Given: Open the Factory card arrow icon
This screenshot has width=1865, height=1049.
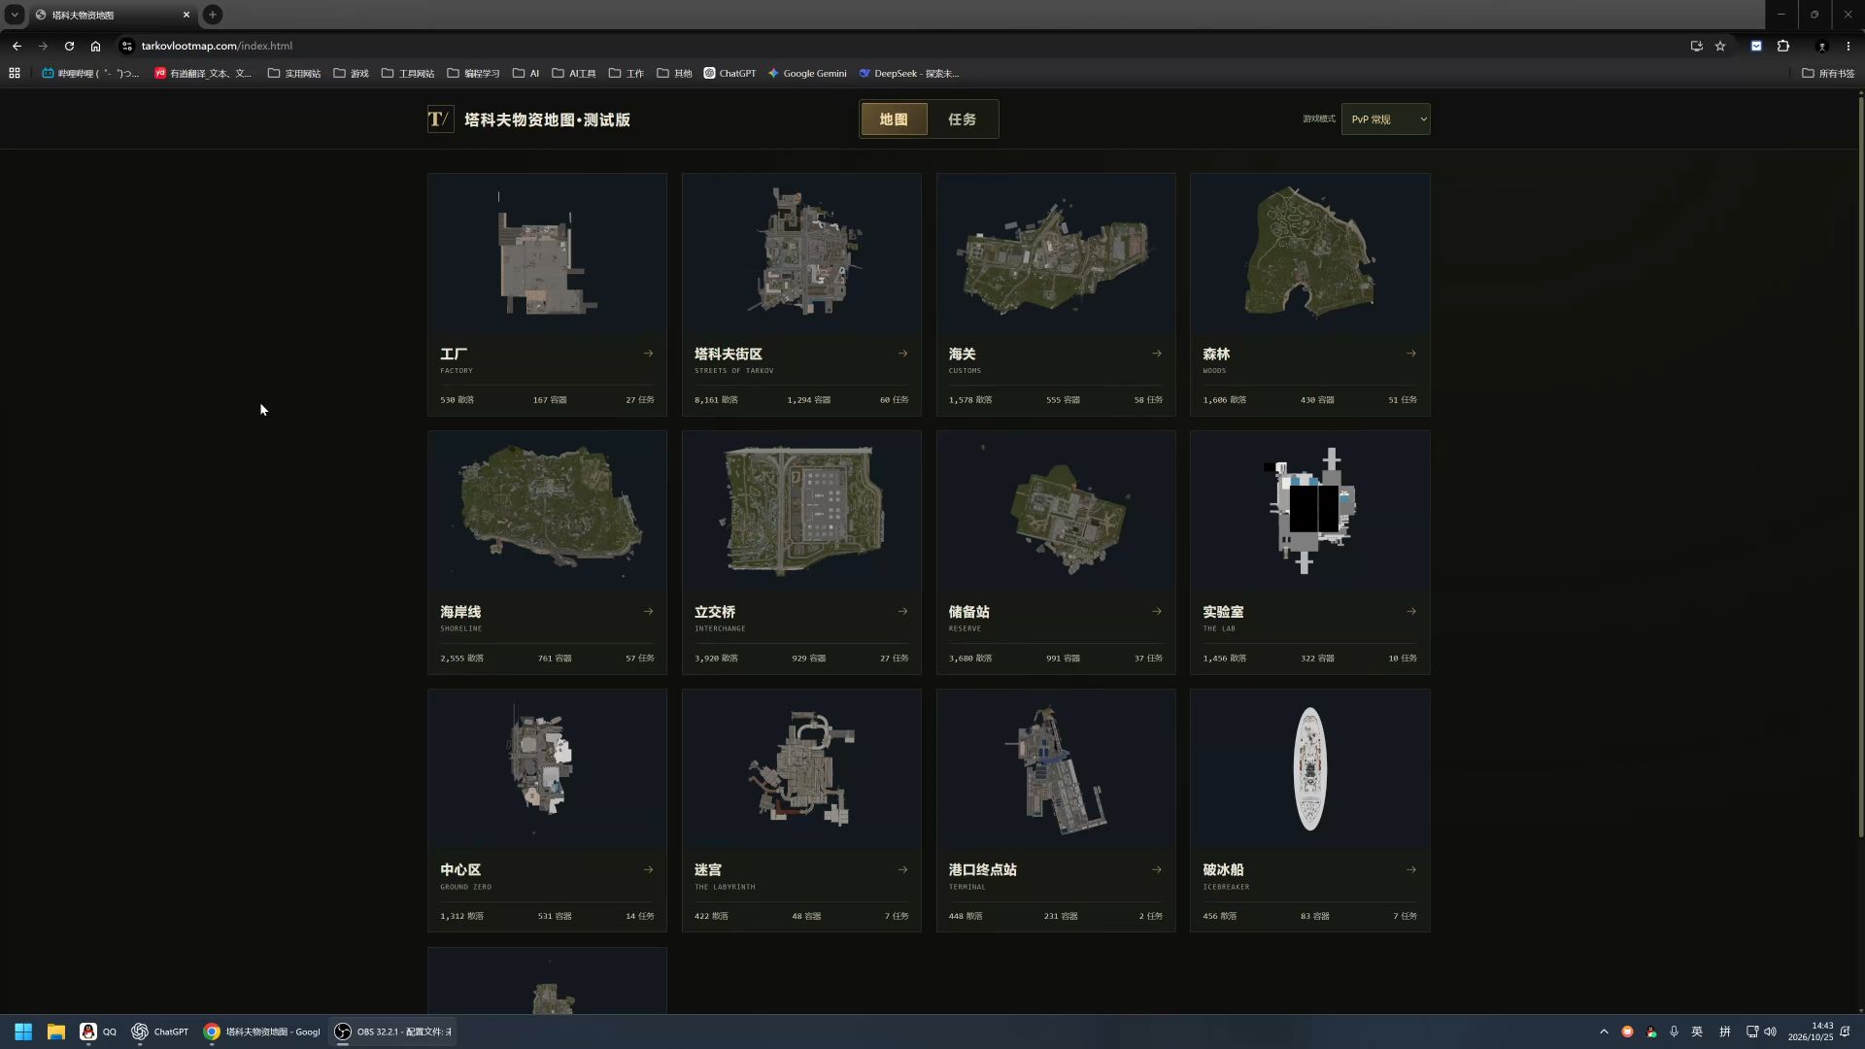Looking at the screenshot, I should 648,354.
